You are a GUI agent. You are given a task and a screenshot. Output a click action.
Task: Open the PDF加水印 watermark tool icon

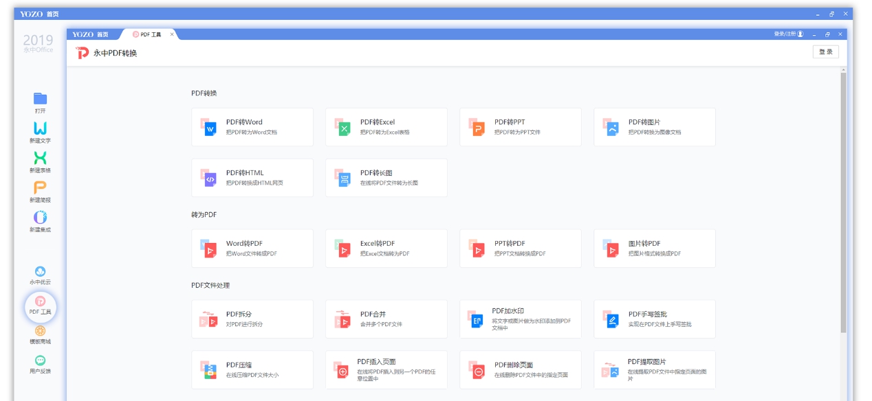click(477, 319)
